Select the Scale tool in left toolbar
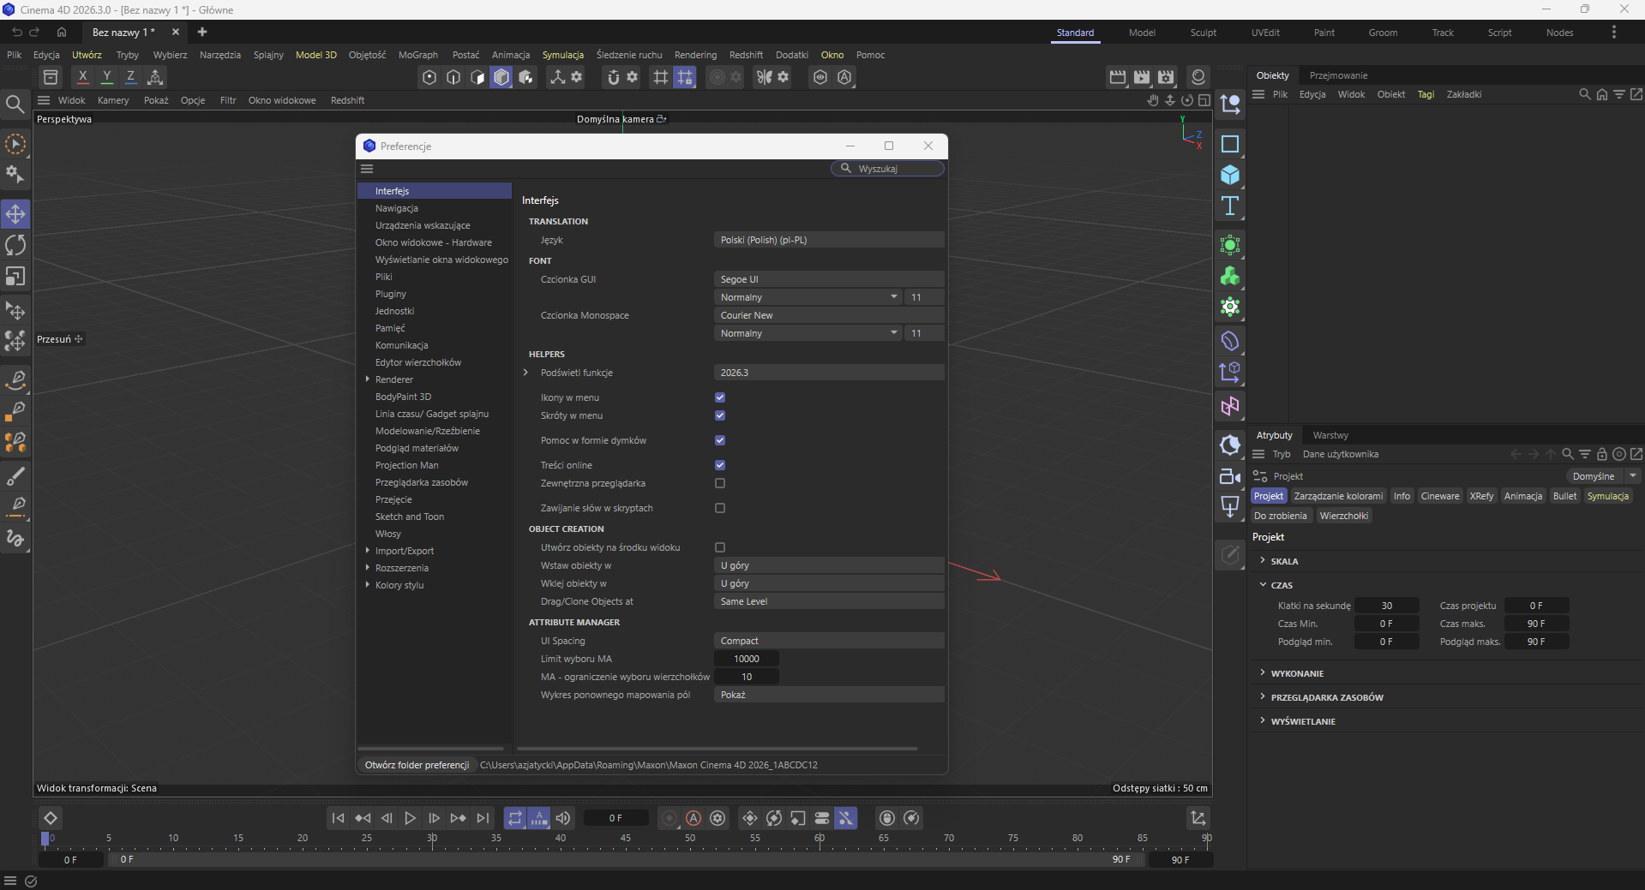The image size is (1645, 890). coord(15,277)
